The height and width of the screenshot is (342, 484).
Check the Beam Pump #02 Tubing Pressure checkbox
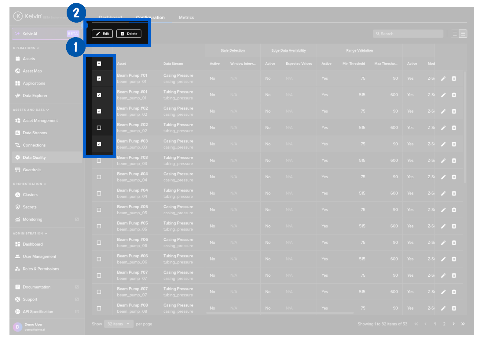(x=99, y=128)
